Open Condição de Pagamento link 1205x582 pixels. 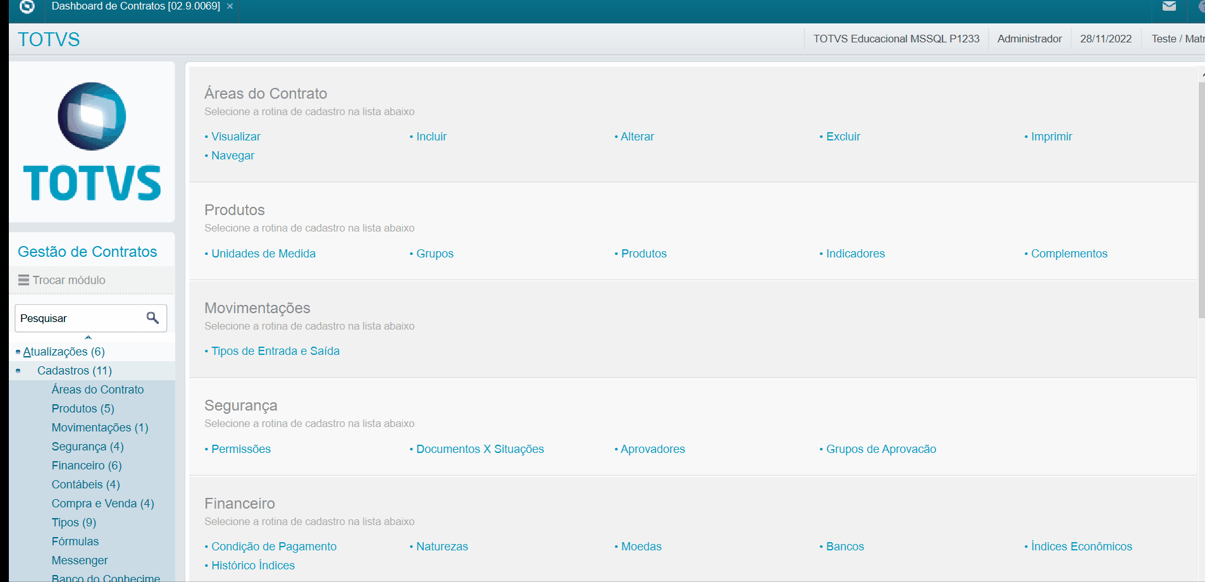click(274, 547)
